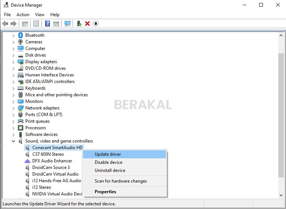Open the Properties sheet toolbar icon
This screenshot has width=286, height=209.
tap(36, 24)
